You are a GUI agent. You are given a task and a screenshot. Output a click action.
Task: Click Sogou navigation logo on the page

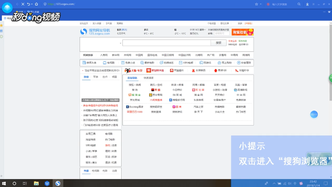click(95, 32)
